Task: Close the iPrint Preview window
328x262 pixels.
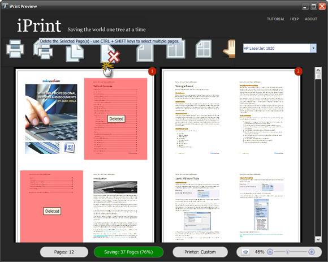Action: point(322,6)
